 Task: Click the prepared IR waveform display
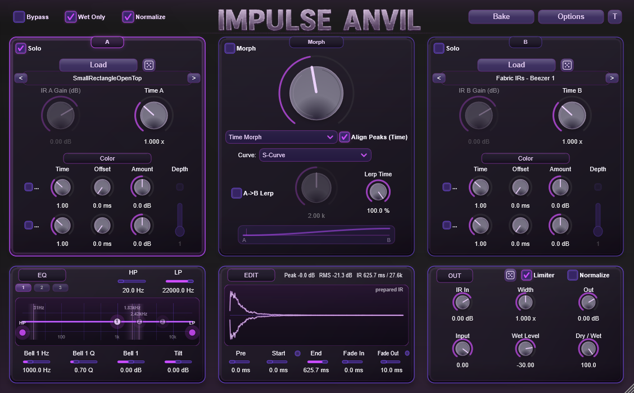point(316,315)
